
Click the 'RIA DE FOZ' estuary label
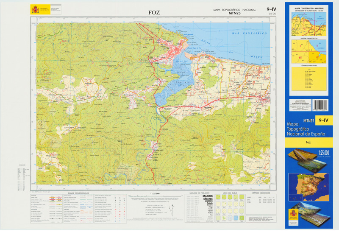point(181,61)
